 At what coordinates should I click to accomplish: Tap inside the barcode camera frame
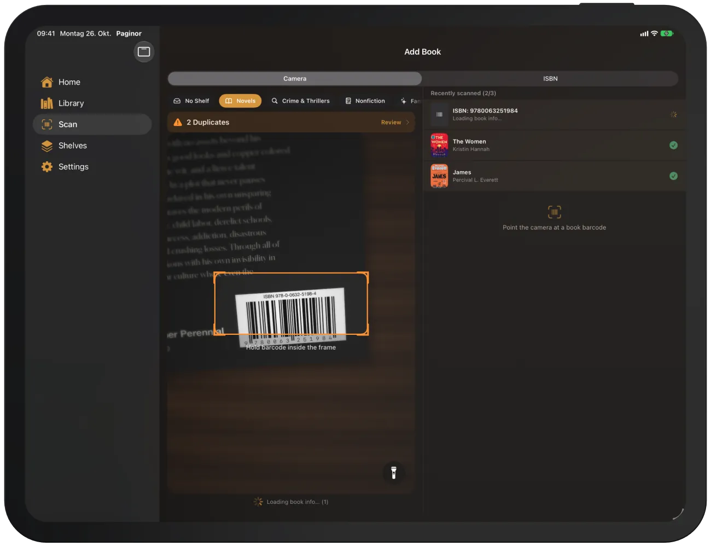291,304
